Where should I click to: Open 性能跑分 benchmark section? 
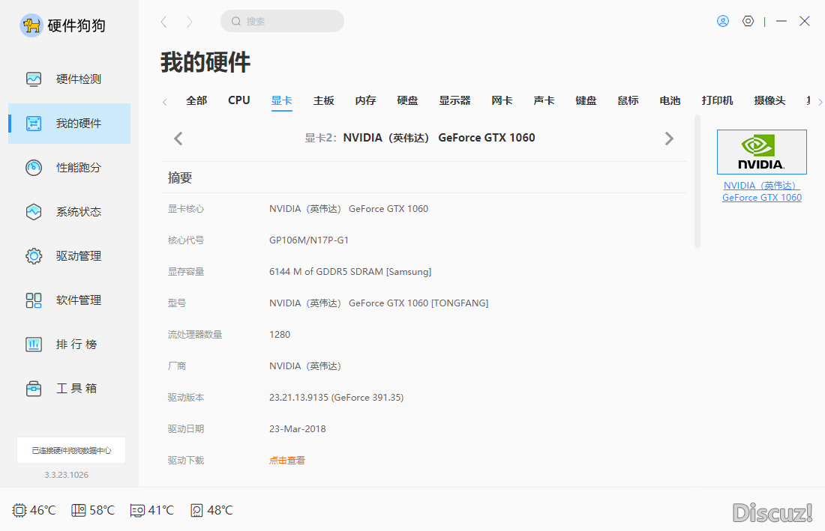(x=70, y=168)
